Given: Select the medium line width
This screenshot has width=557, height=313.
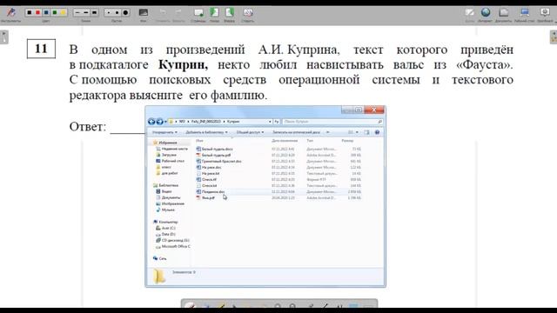Looking at the screenshot, I should [x=85, y=12].
